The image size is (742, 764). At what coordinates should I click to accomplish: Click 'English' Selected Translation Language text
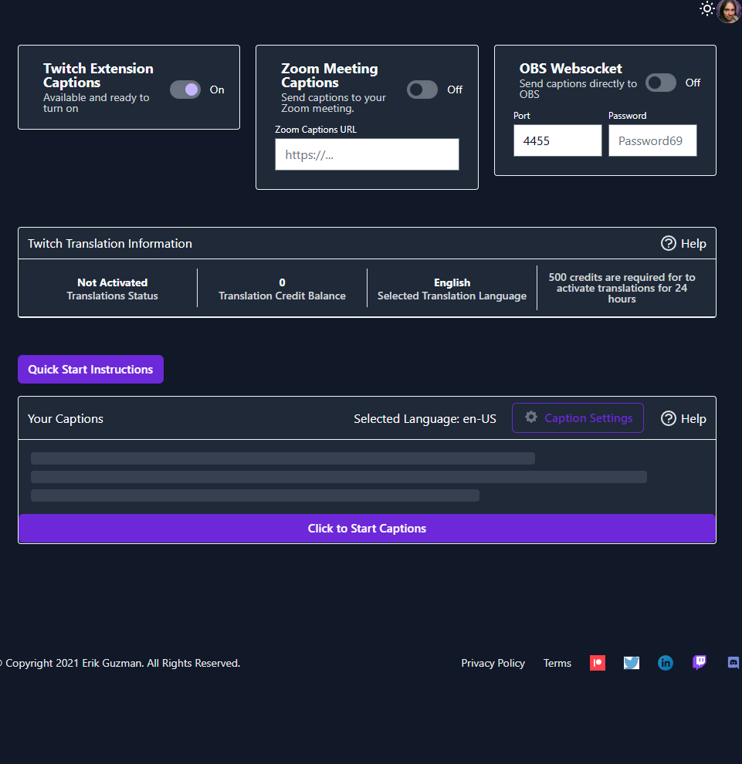[x=452, y=282]
